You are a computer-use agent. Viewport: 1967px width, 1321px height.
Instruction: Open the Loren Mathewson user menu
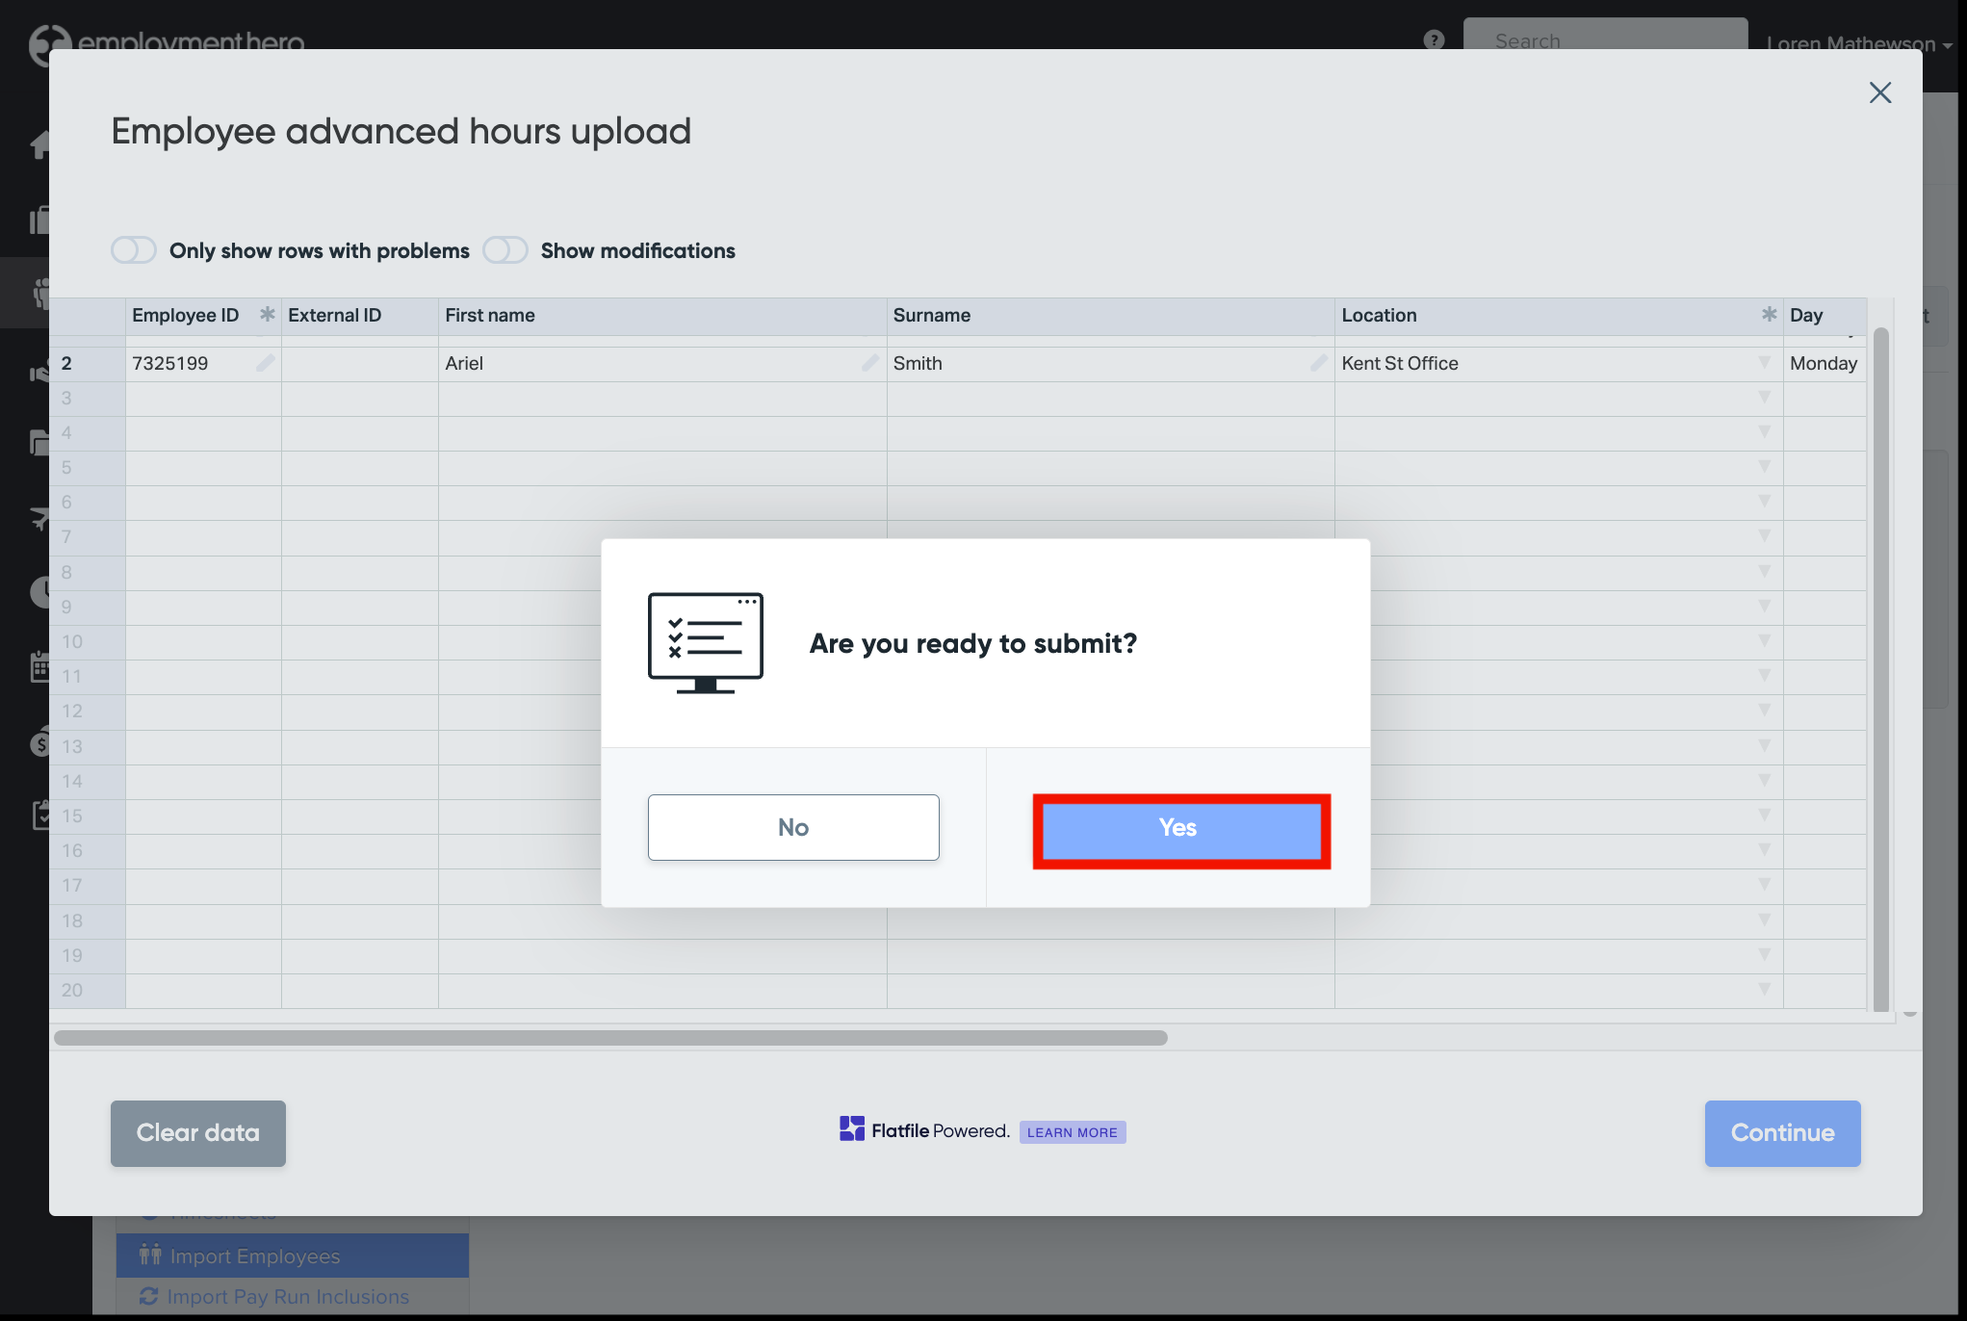(x=1857, y=43)
